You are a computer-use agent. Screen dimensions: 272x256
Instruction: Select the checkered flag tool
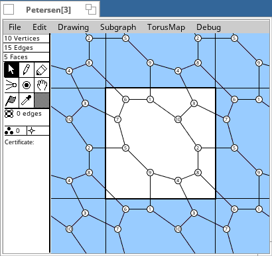click(11, 100)
